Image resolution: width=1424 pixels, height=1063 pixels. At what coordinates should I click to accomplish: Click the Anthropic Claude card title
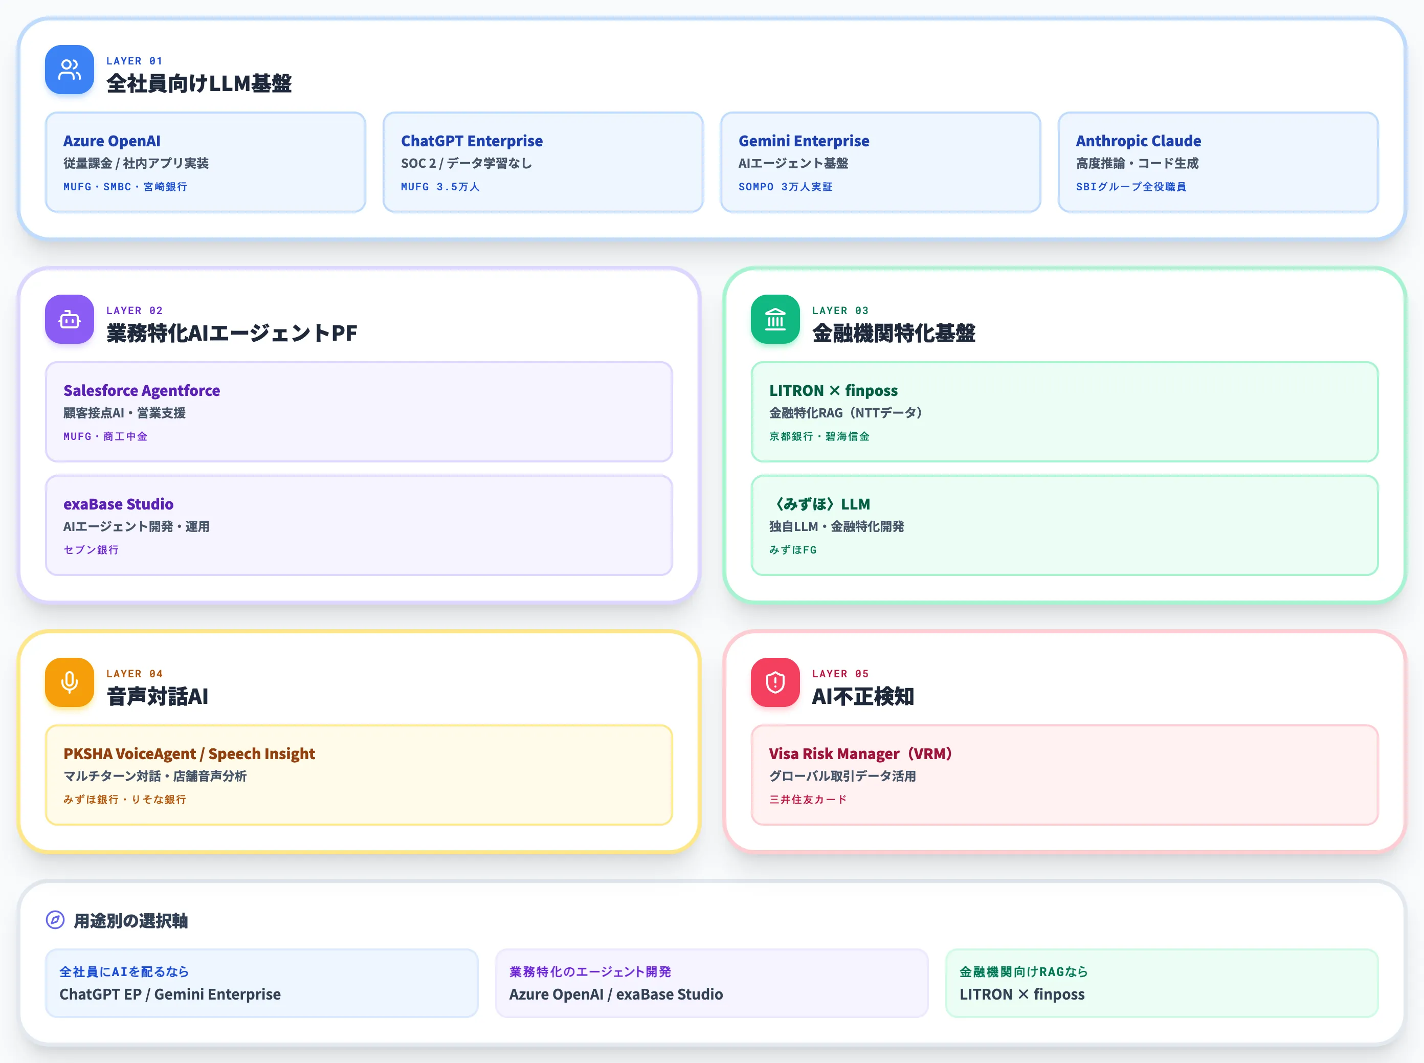[x=1138, y=141]
